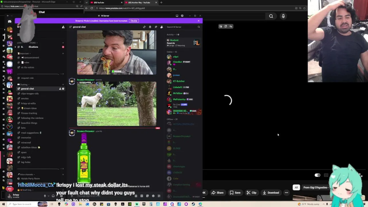368x207 pixels.
Task: Open emoji picker in message bar
Action: [x=153, y=196]
